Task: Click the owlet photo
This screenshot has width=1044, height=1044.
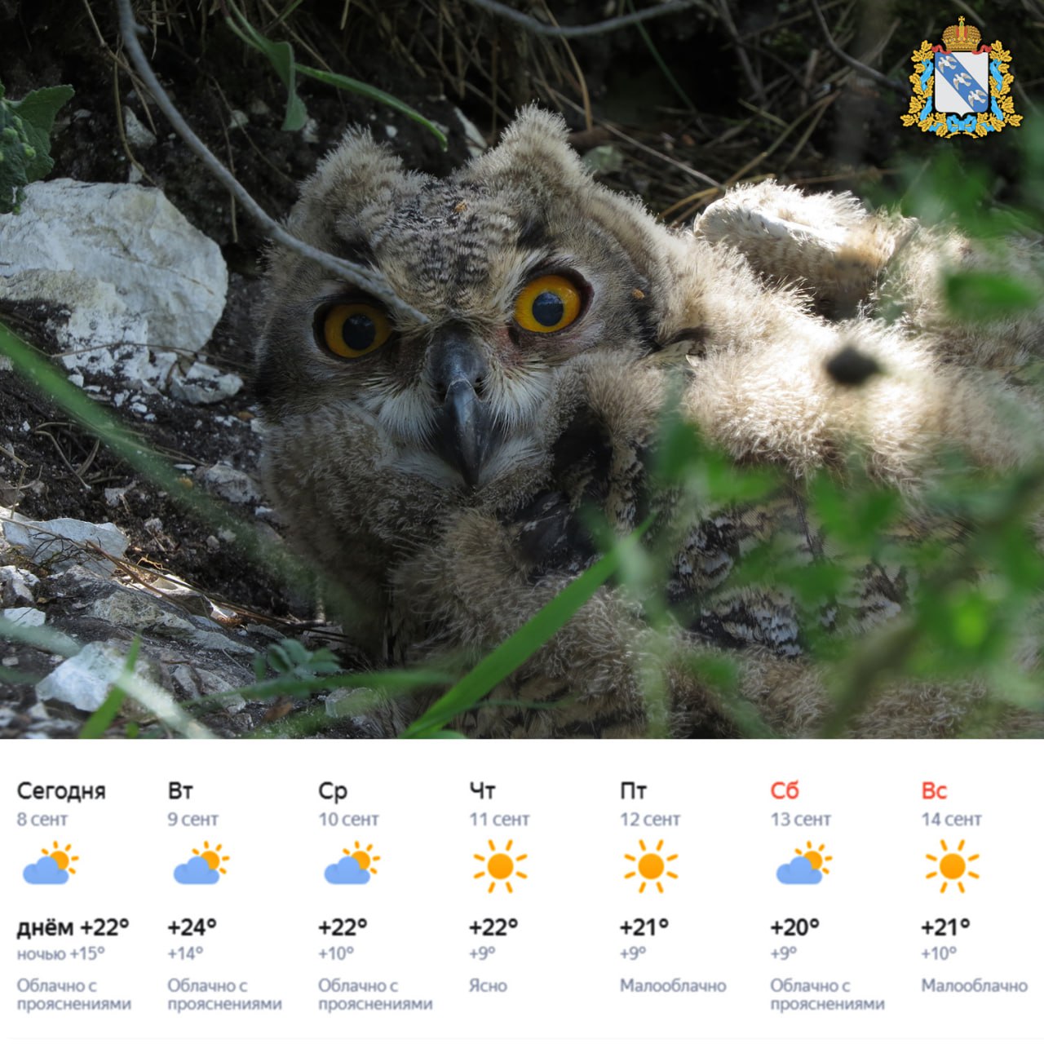Action: click(x=522, y=369)
